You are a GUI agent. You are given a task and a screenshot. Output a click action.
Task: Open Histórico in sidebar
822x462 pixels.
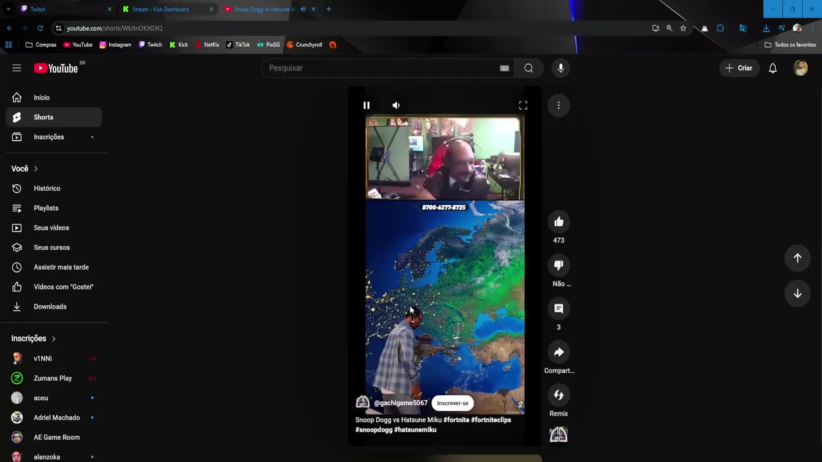(x=54, y=189)
